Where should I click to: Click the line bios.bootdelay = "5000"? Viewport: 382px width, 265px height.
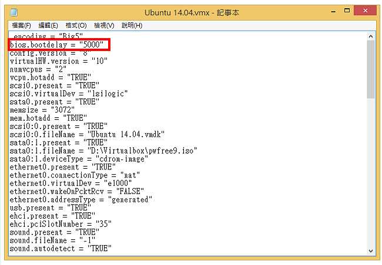56,45
